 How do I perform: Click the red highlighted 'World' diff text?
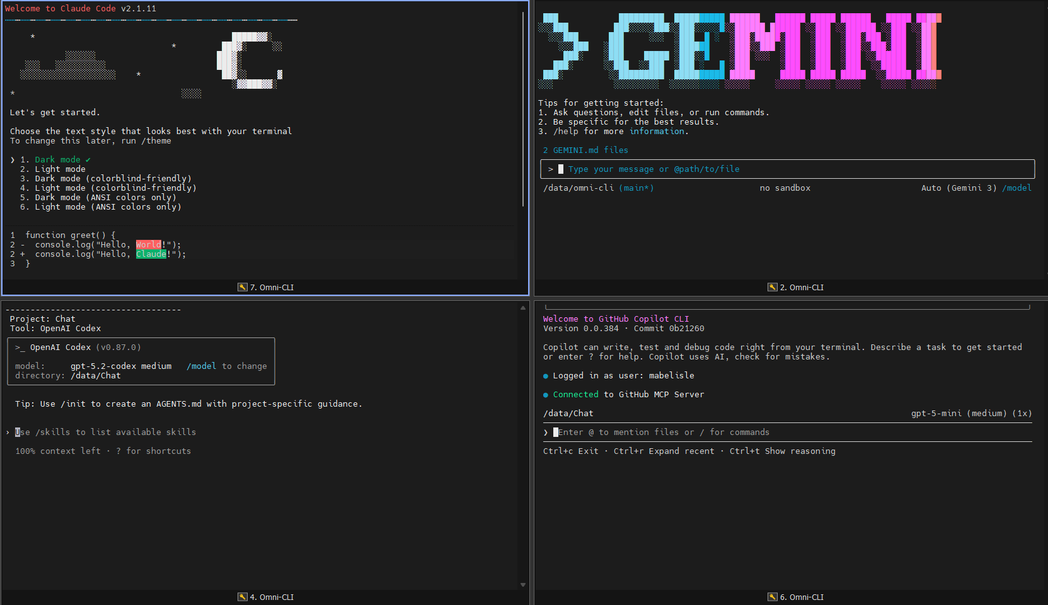pyautogui.click(x=149, y=245)
